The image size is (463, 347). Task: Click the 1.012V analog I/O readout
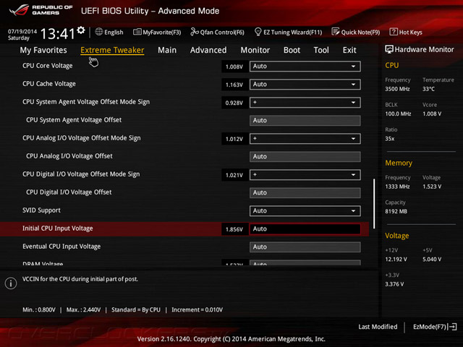234,139
